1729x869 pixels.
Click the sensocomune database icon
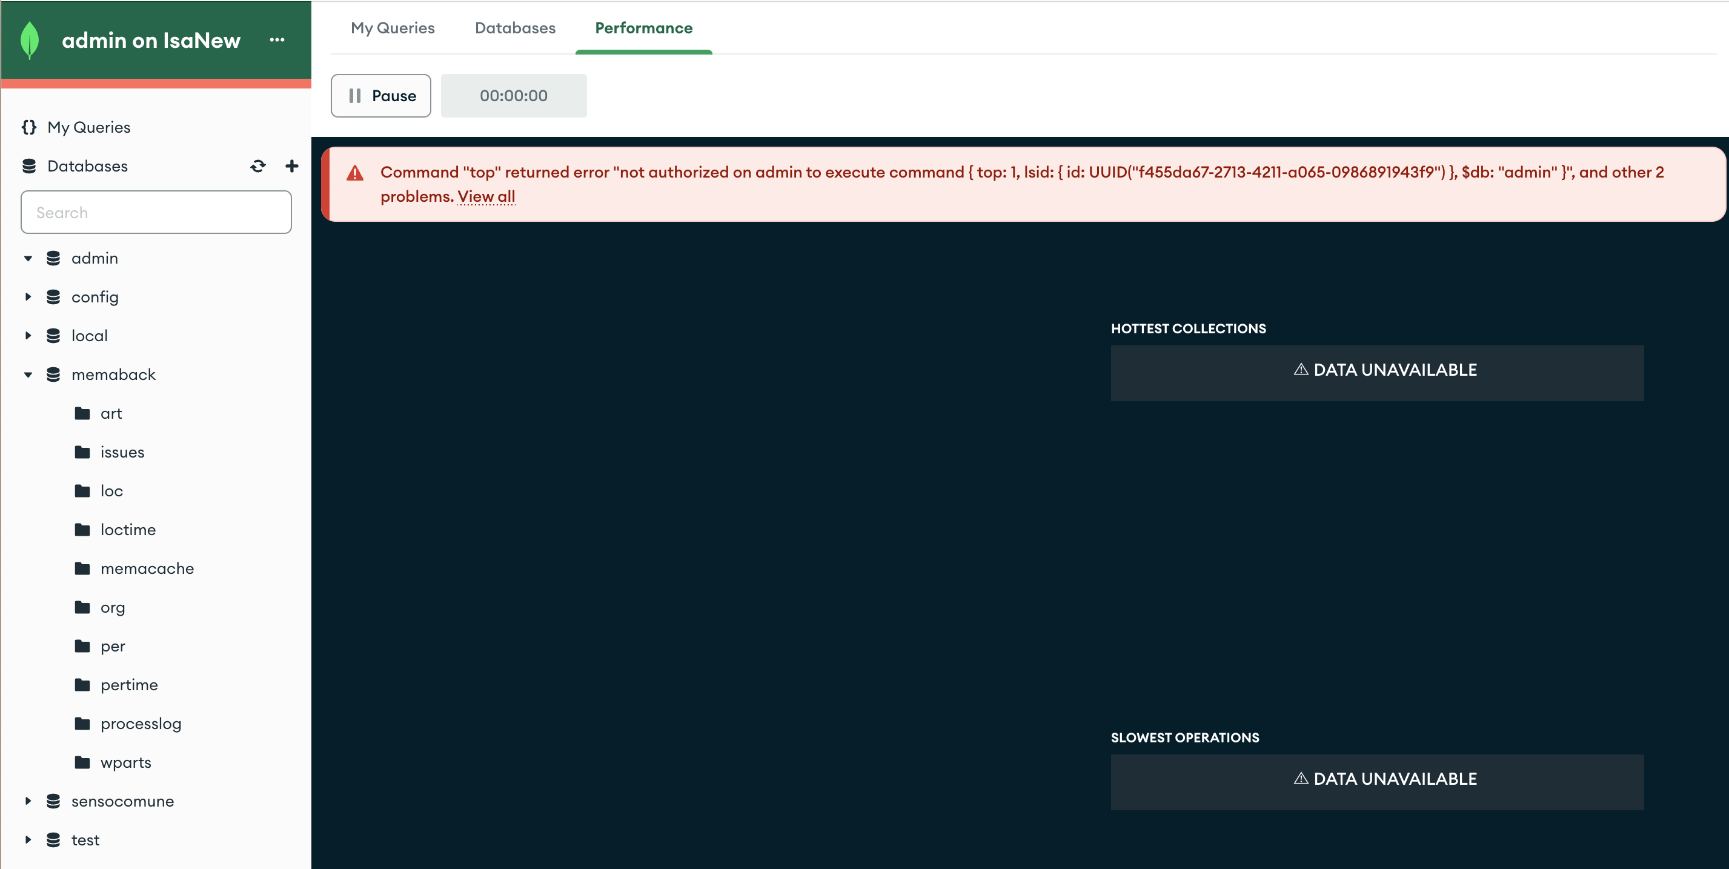coord(54,801)
